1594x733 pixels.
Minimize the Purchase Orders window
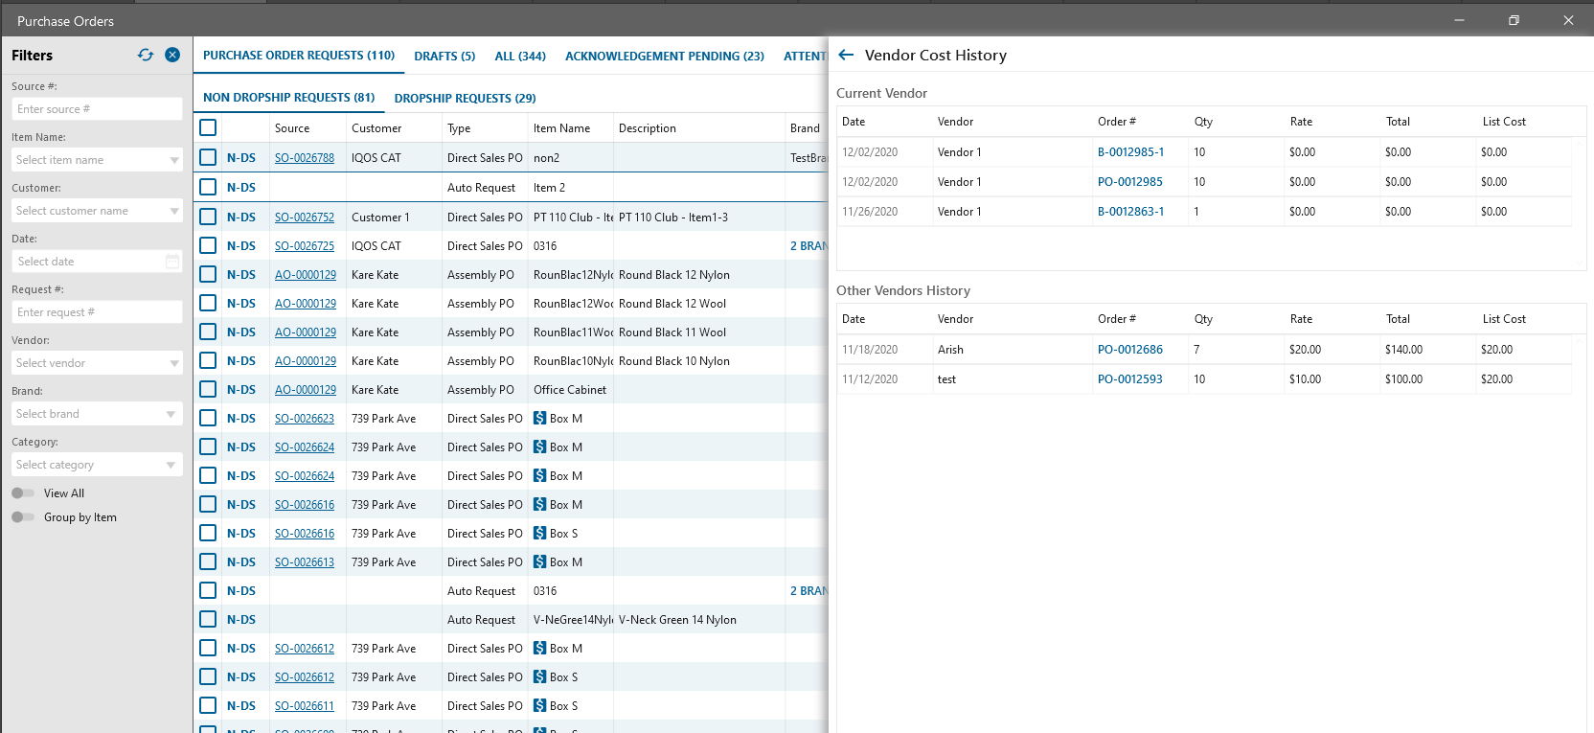coord(1459,20)
